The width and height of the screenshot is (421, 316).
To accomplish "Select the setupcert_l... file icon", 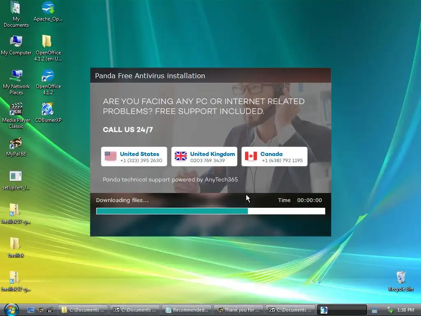I will pyautogui.click(x=16, y=180).
